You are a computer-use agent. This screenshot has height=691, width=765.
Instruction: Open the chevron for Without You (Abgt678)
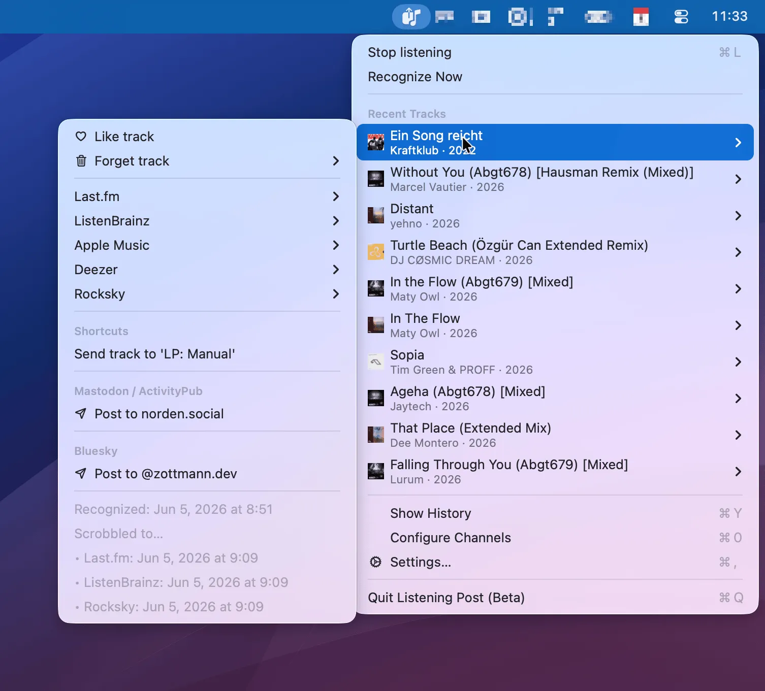[x=738, y=179]
